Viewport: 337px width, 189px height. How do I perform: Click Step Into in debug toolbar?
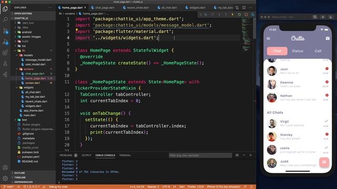tap(219, 15)
